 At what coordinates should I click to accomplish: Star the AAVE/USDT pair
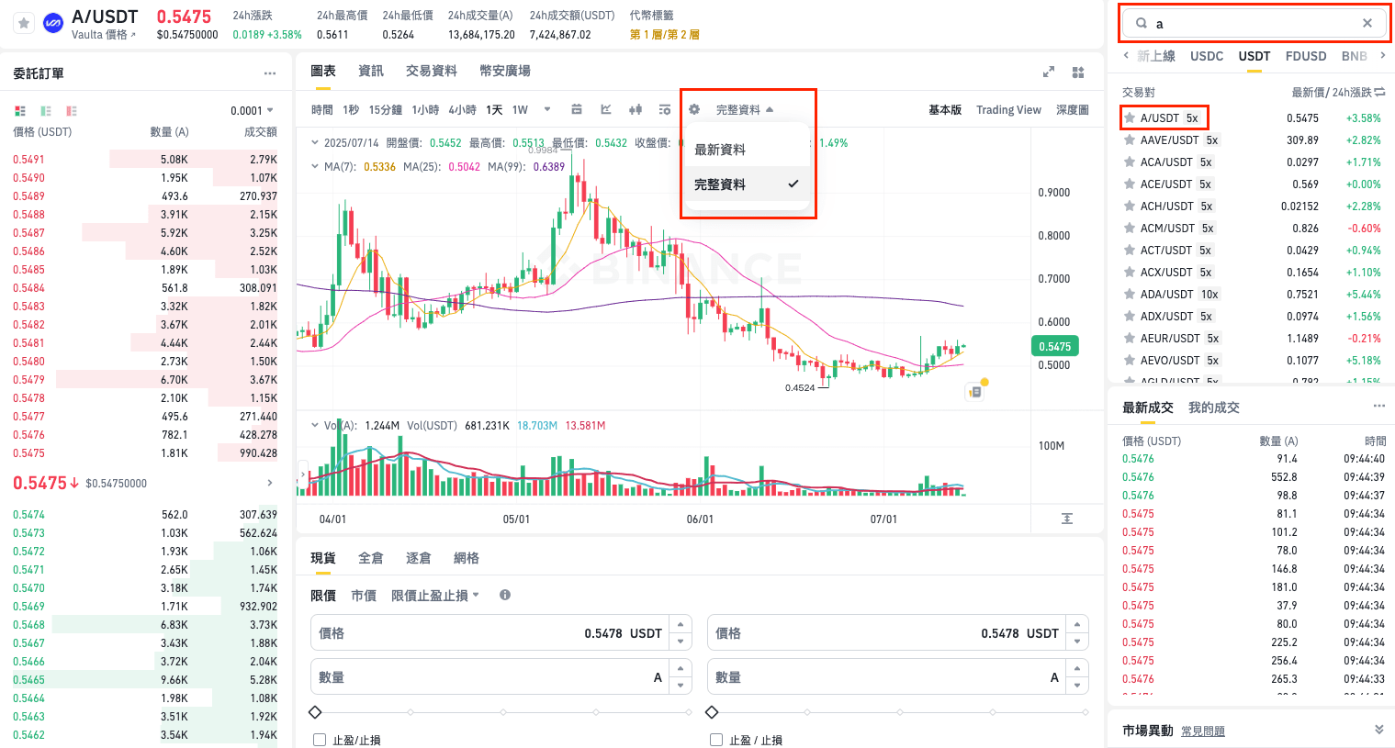1130,140
